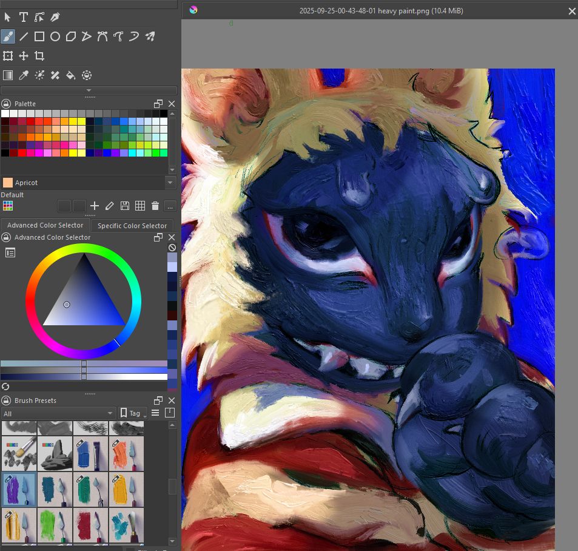The image size is (578, 551).
Task: Open the Advanced Color Selector settings icon
Action: pos(10,253)
